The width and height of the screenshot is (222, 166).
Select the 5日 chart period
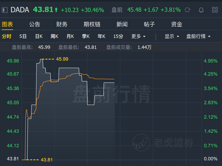(23, 36)
